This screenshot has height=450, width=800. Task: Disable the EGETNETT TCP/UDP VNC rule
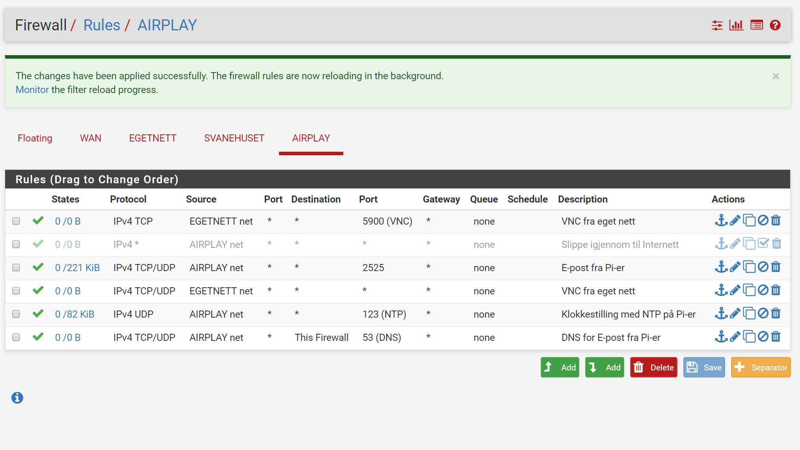(x=763, y=290)
